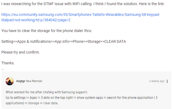
Task: Click the Setting>>Apps & notifications path line
Action: 64,41
